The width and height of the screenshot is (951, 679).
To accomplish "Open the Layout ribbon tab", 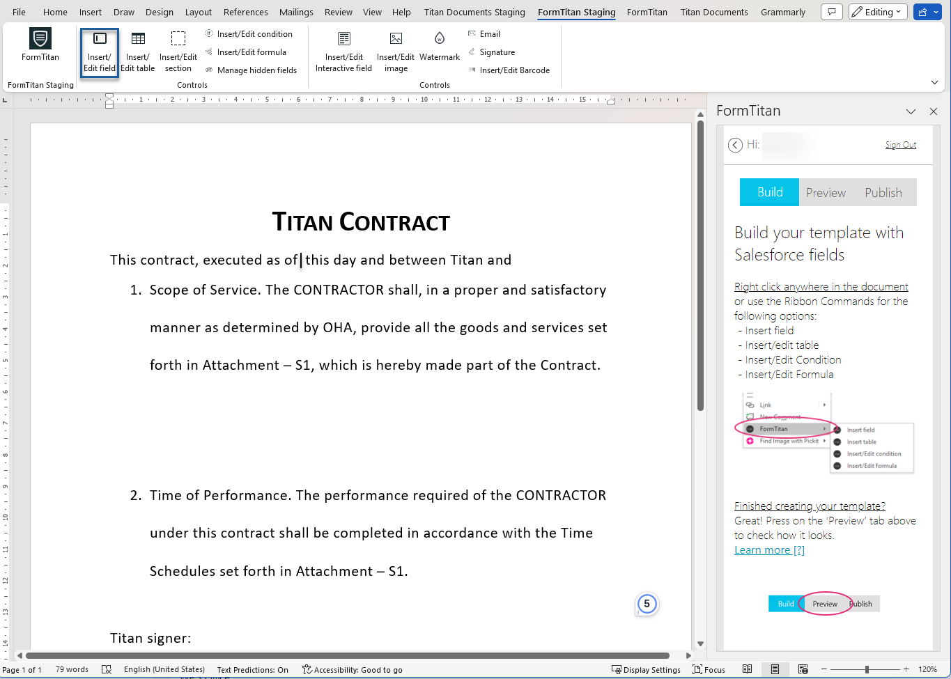I will point(199,12).
